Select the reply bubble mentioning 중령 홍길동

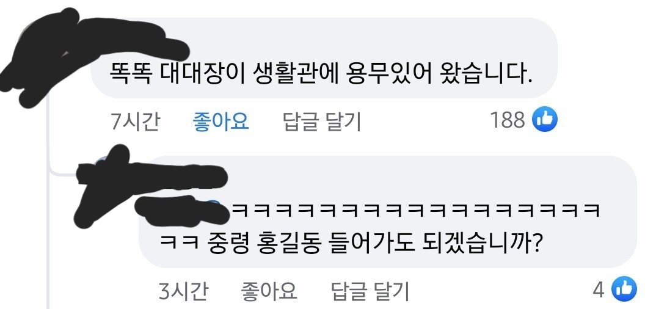coord(387,211)
